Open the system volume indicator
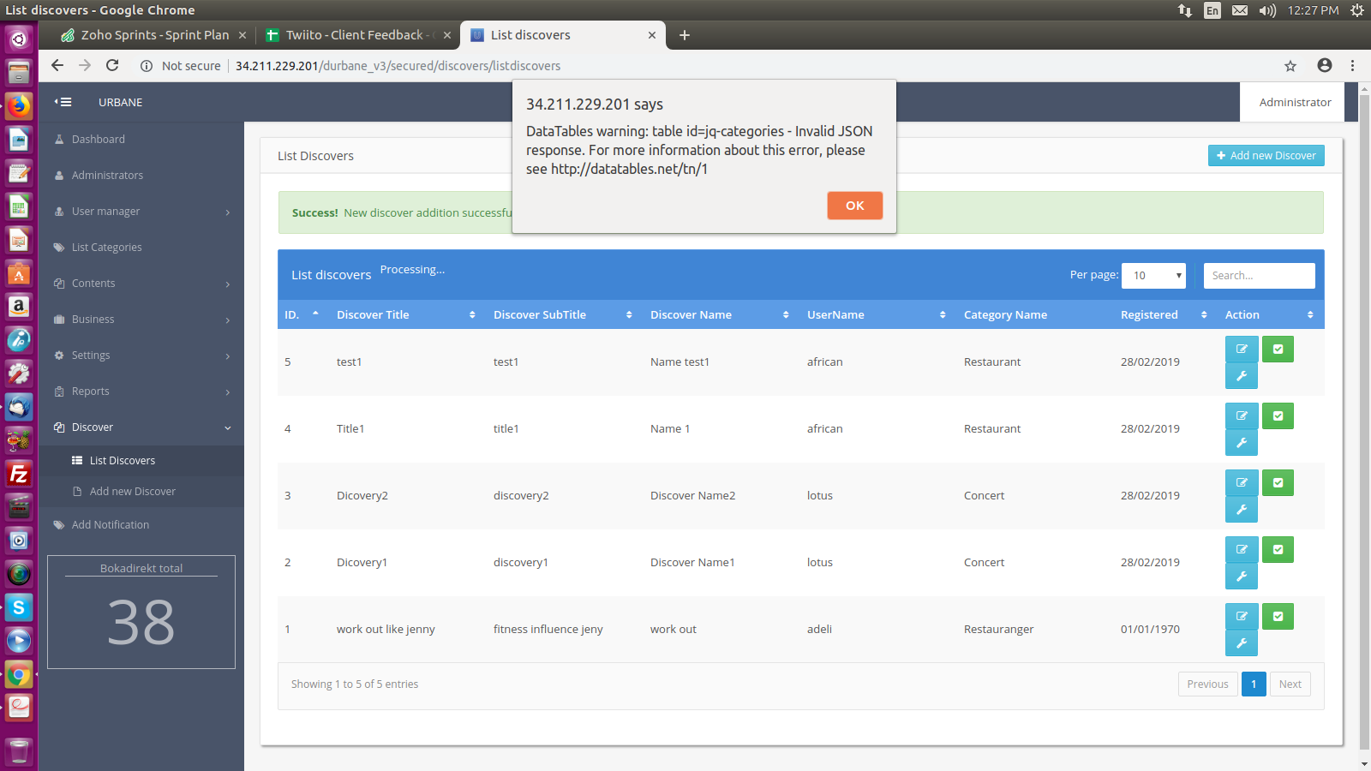1371x771 pixels. point(1267,10)
